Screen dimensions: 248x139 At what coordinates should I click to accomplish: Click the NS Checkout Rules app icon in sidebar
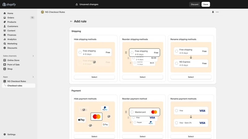pos(5,81)
